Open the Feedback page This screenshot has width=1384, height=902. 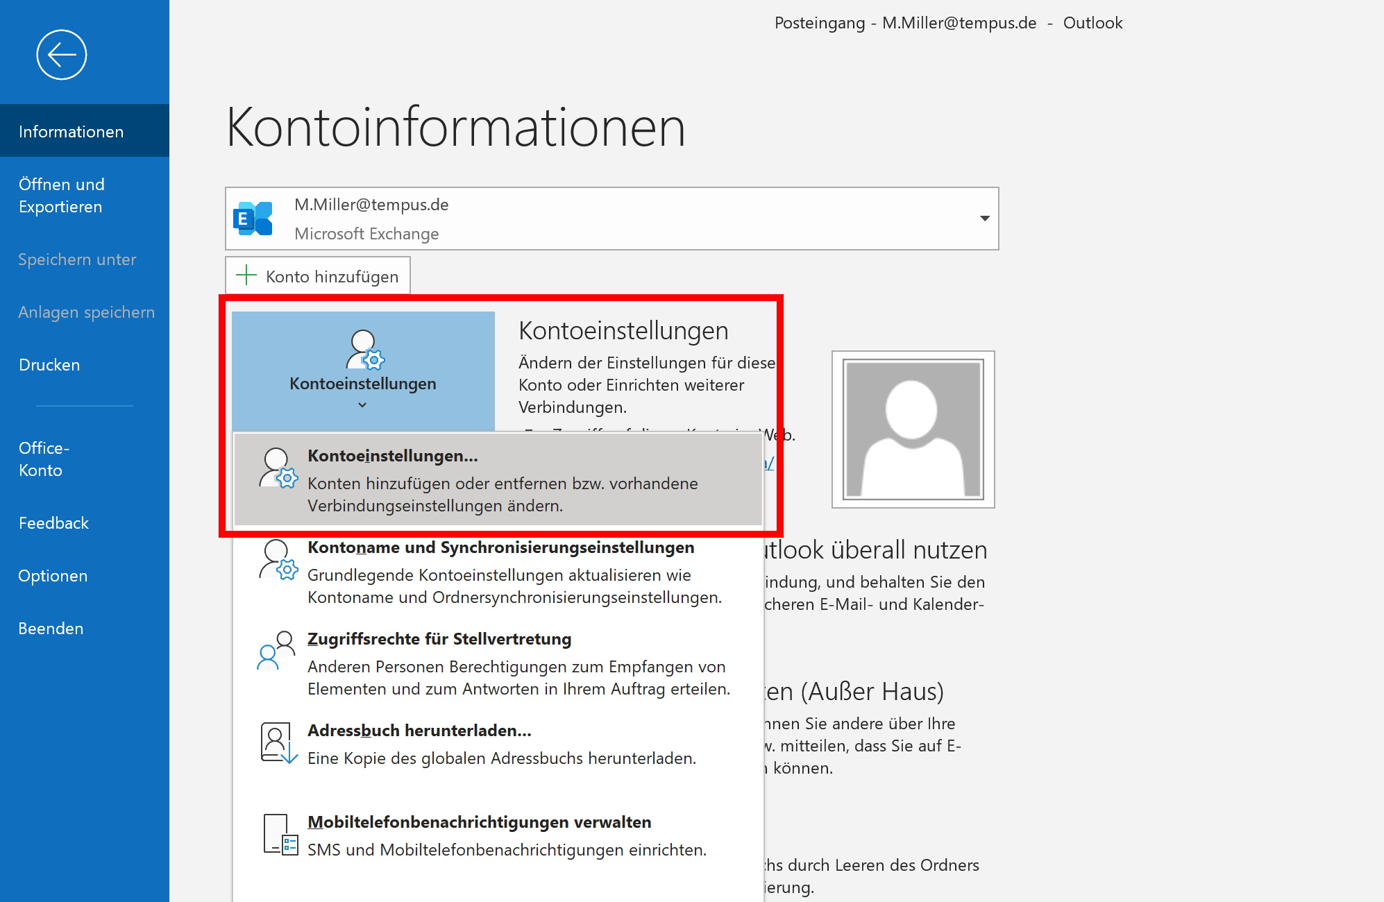tap(85, 522)
